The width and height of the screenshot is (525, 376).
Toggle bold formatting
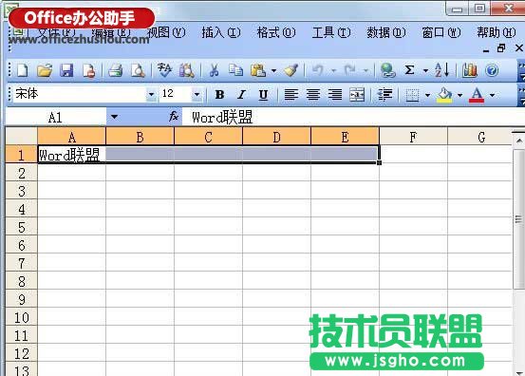219,95
